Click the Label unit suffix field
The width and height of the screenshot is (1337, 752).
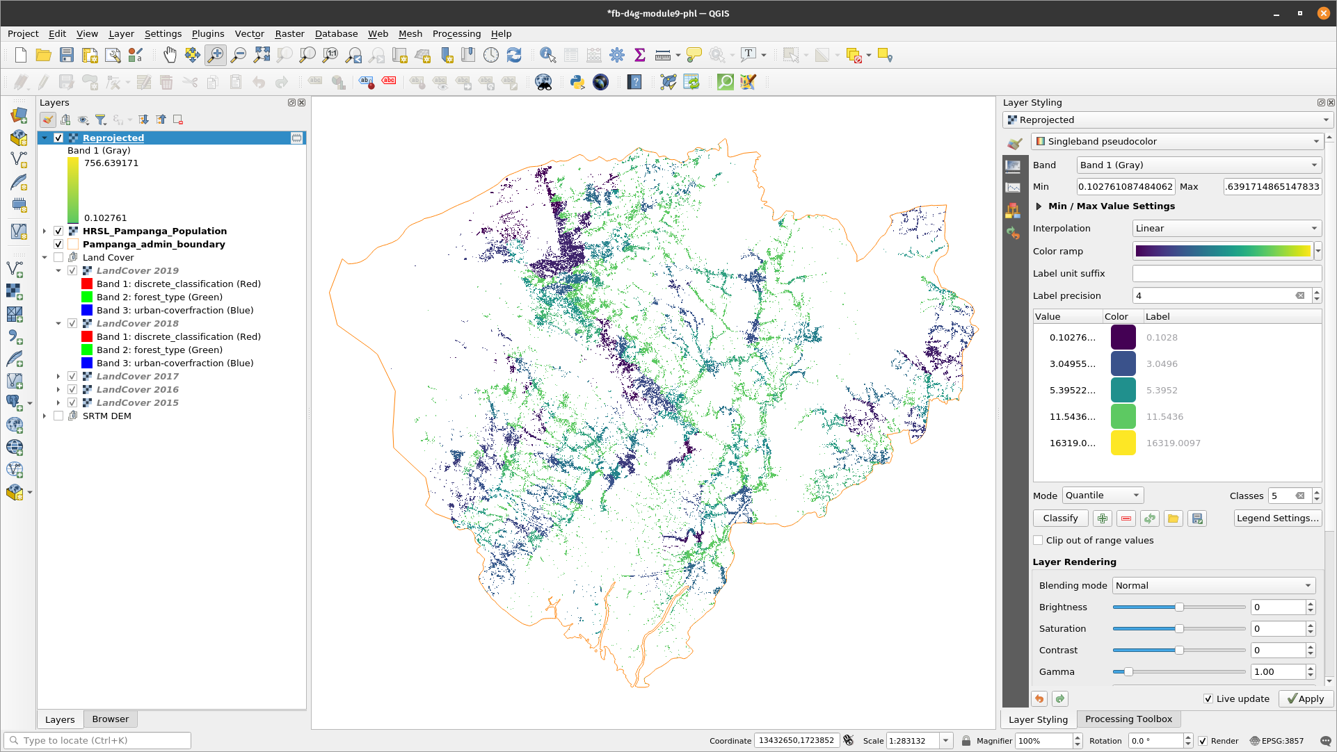1226,273
